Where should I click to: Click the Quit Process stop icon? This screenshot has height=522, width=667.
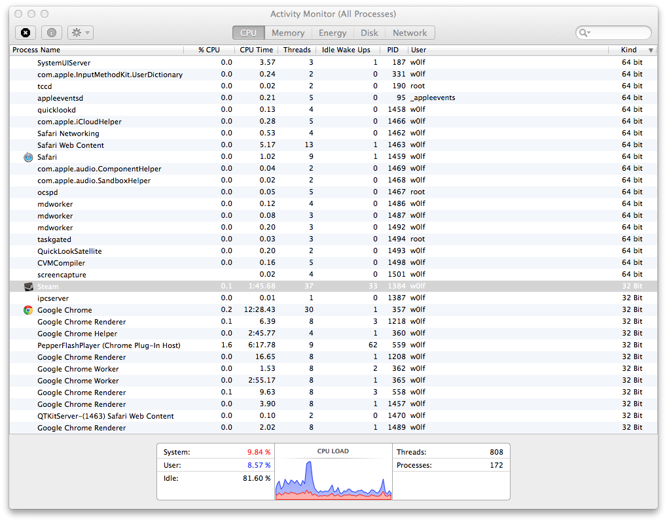point(26,33)
